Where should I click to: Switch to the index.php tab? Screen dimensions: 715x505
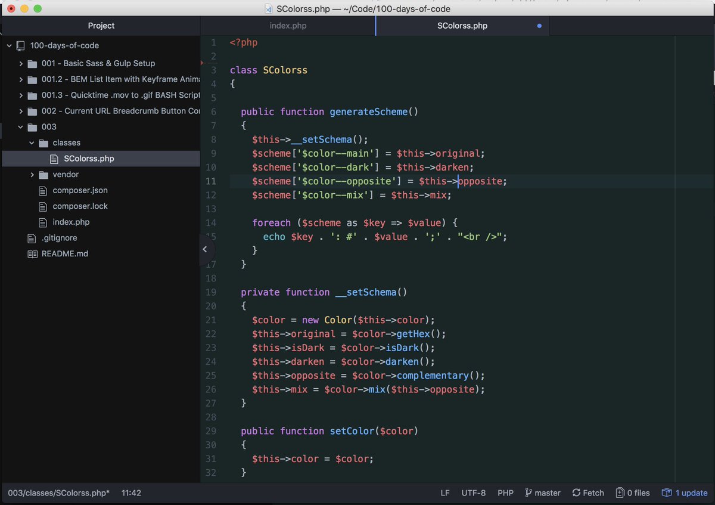pos(288,26)
